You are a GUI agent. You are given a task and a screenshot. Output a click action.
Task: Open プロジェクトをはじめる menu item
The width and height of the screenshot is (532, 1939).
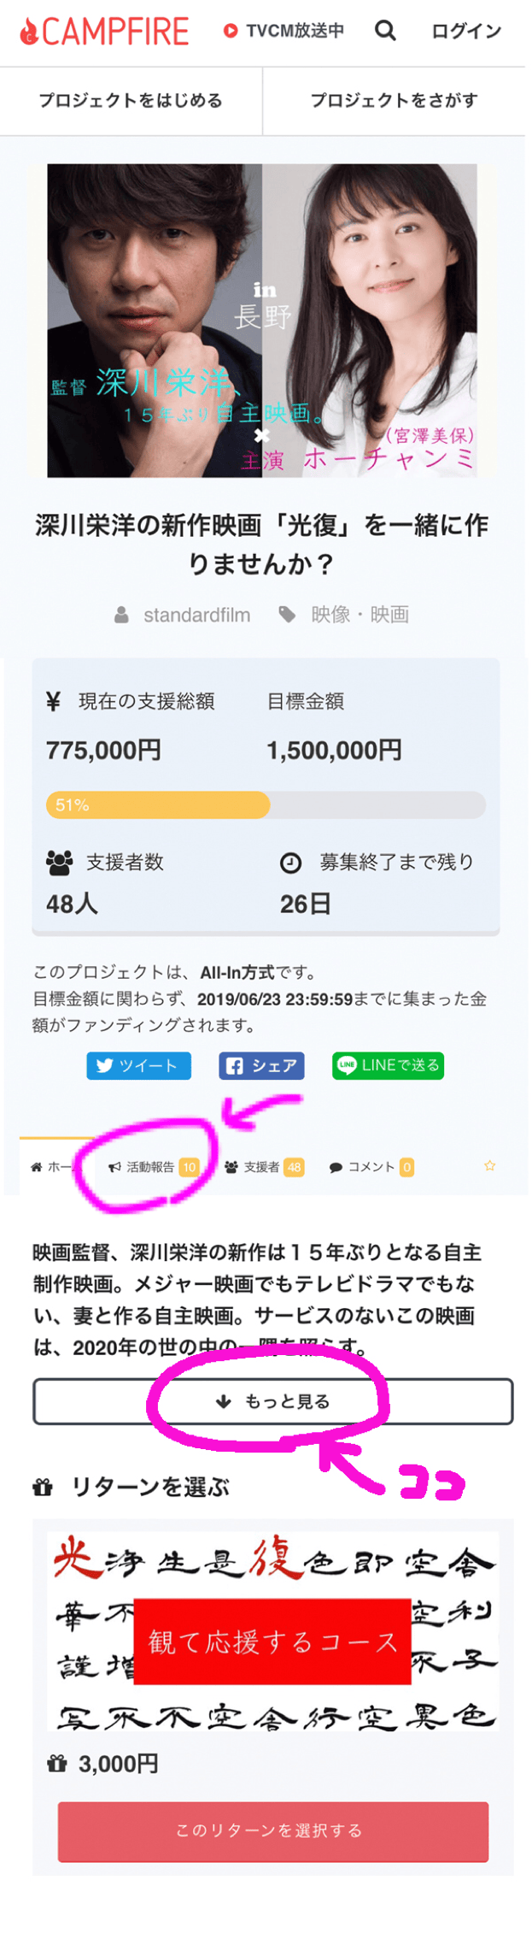coord(131,101)
